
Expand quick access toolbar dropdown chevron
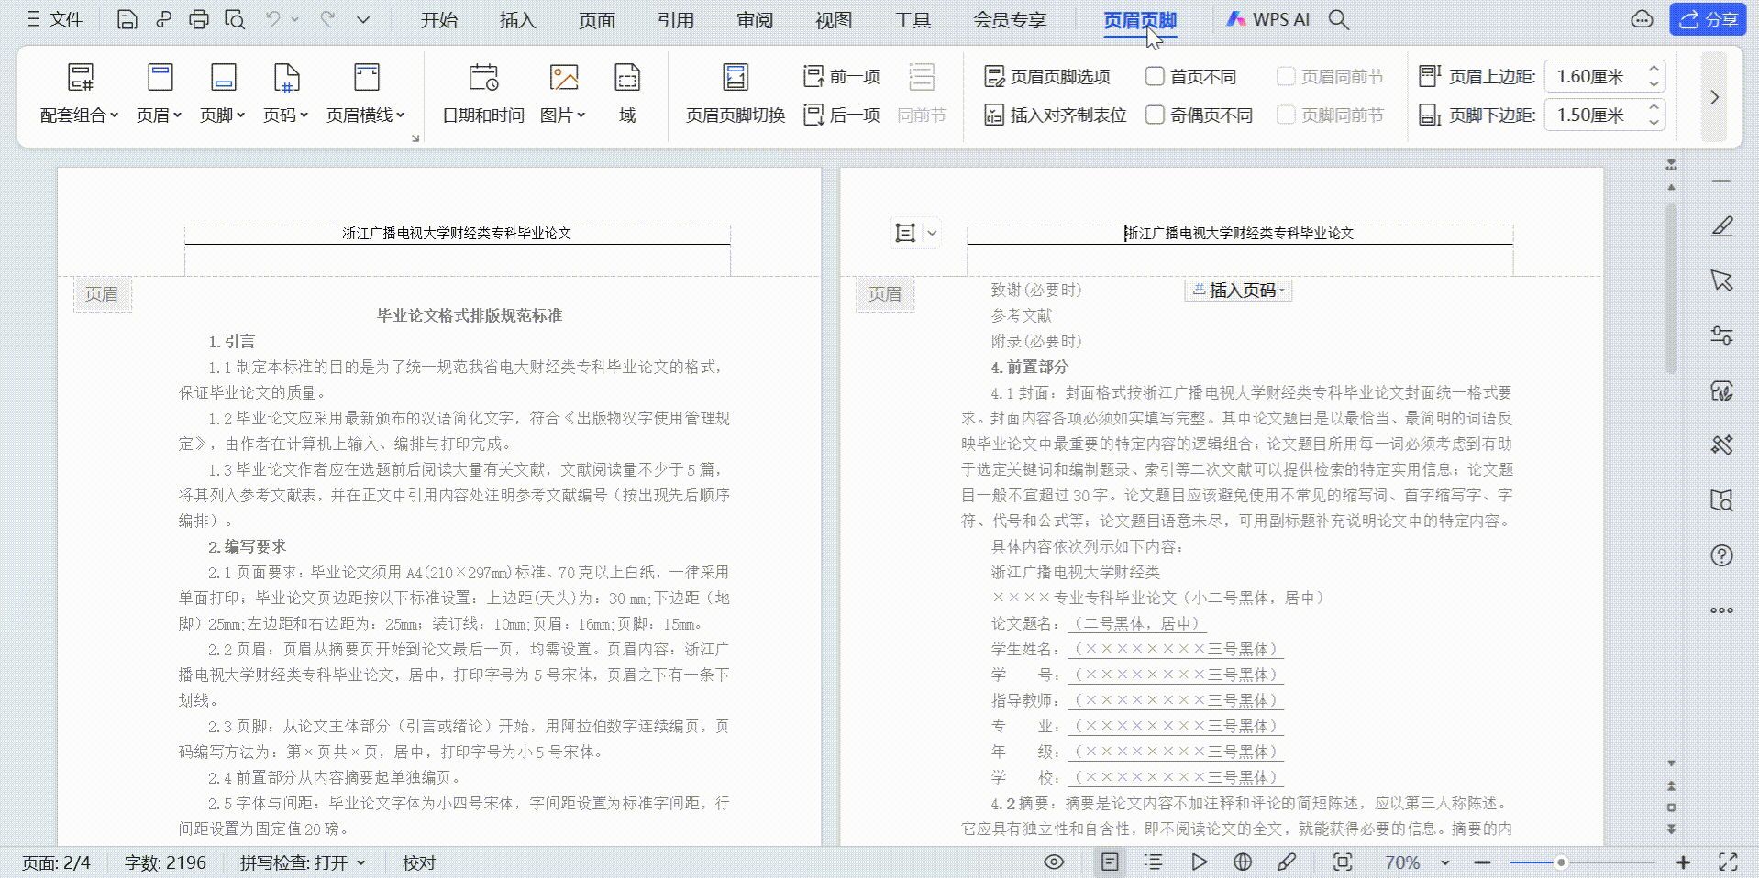pos(363,19)
